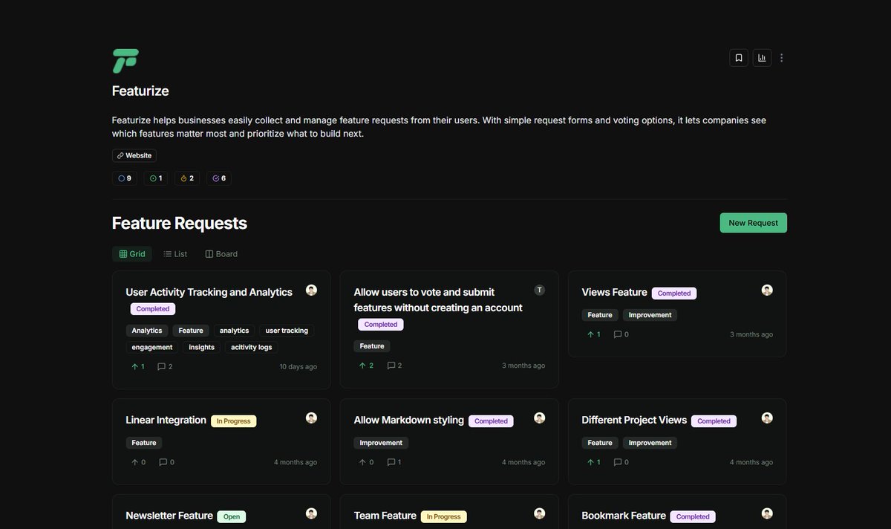Open the Bookmark Feature request
This screenshot has height=529, width=891.
coord(624,515)
